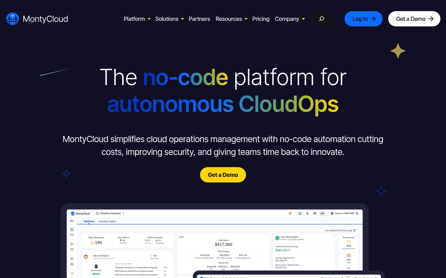Screen dimensions: 446x278
Task: Click the Open Ops Issues warning triangle icon
Action: point(92,243)
